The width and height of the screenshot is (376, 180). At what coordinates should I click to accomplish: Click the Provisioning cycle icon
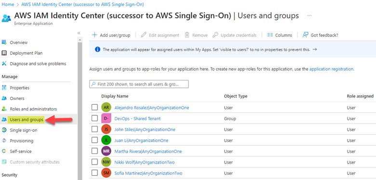[x=4, y=140]
